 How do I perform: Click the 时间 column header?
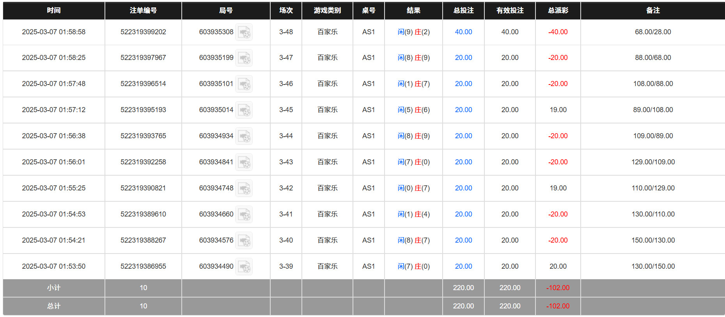click(54, 11)
